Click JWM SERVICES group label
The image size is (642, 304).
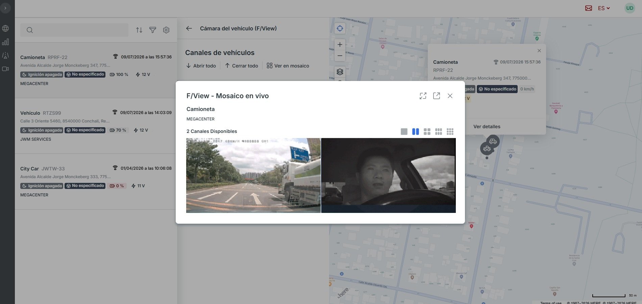(x=35, y=139)
